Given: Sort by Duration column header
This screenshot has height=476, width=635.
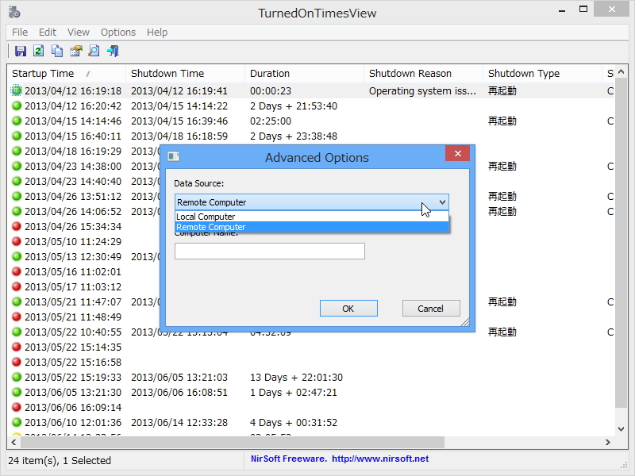Looking at the screenshot, I should pyautogui.click(x=304, y=73).
